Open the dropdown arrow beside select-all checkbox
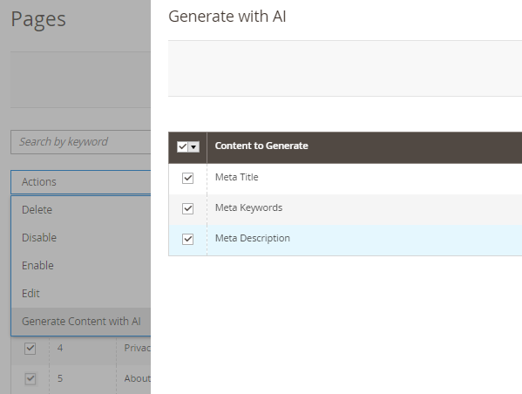The height and width of the screenshot is (394, 522). pyautogui.click(x=193, y=146)
